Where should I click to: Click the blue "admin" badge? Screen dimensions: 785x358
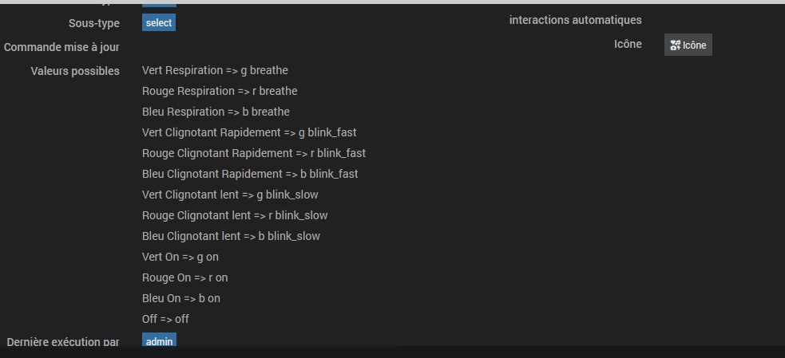coord(159,341)
